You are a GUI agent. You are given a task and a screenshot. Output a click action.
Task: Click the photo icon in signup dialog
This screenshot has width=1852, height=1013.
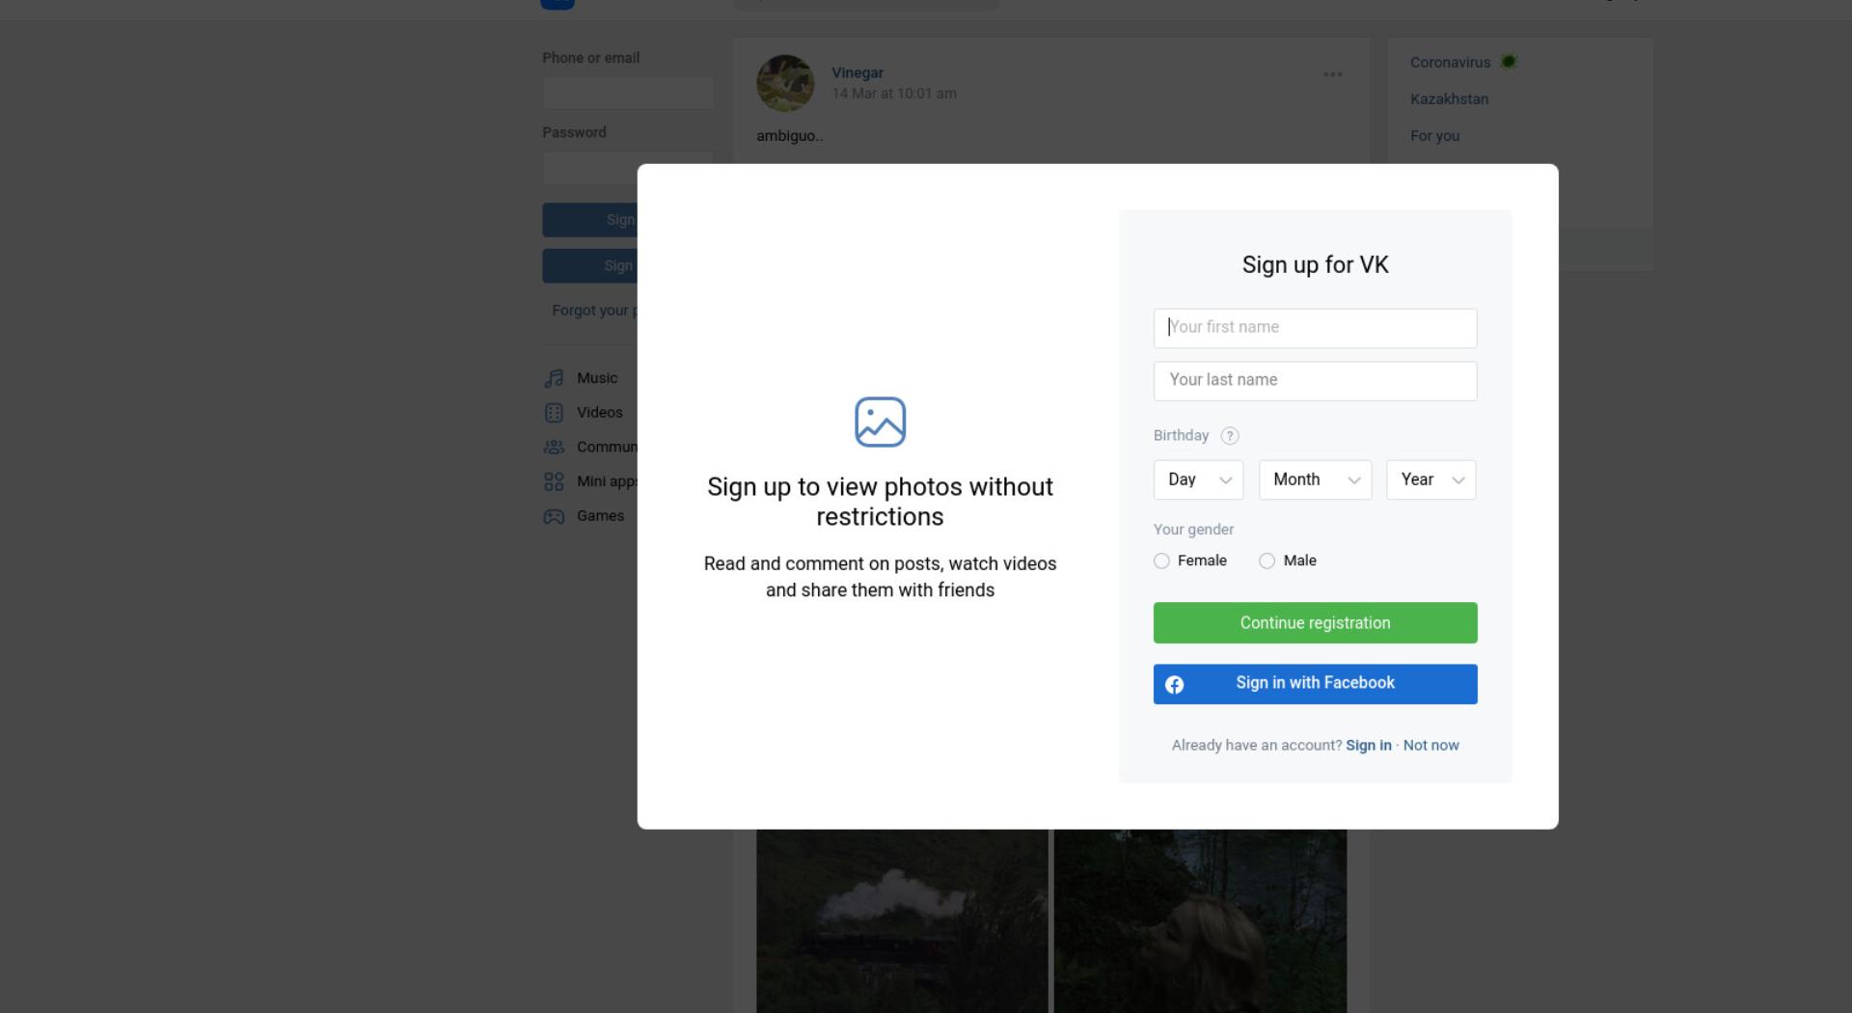coord(880,423)
